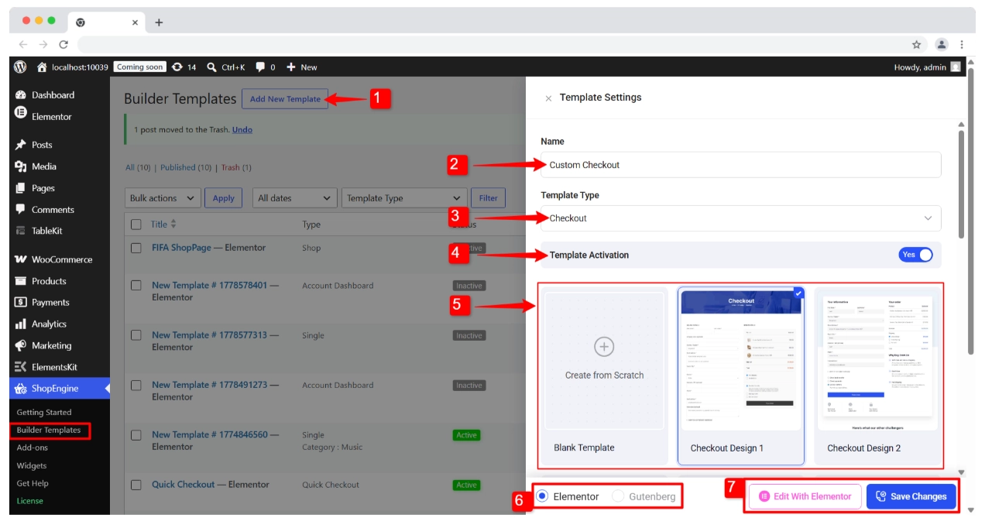Open Widgets submenu item

32,466
